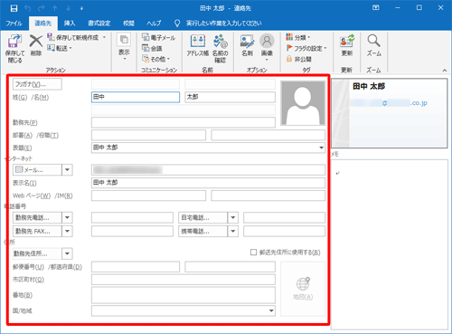Click the Tell Me search box with the lightbulb
This screenshot has height=334, width=452.
tap(219, 24)
